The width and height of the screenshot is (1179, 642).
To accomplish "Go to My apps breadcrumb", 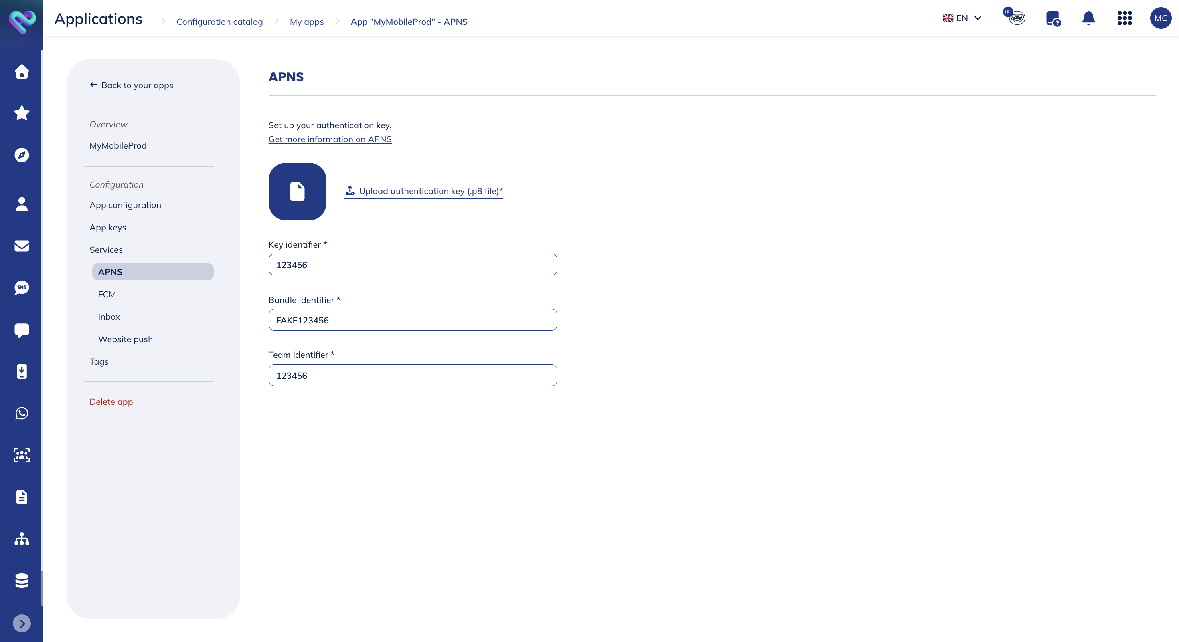I will pyautogui.click(x=306, y=22).
